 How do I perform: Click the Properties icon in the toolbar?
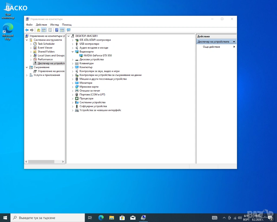[50, 30]
